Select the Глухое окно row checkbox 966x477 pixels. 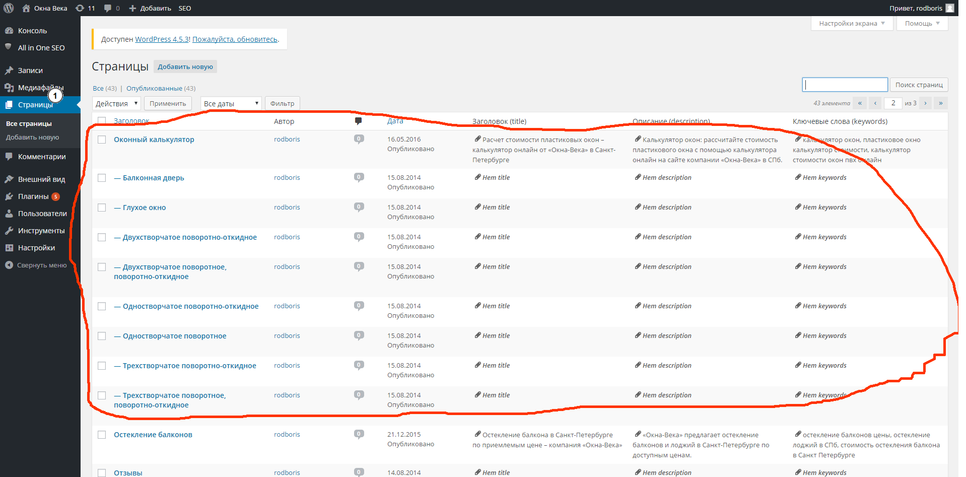102,208
